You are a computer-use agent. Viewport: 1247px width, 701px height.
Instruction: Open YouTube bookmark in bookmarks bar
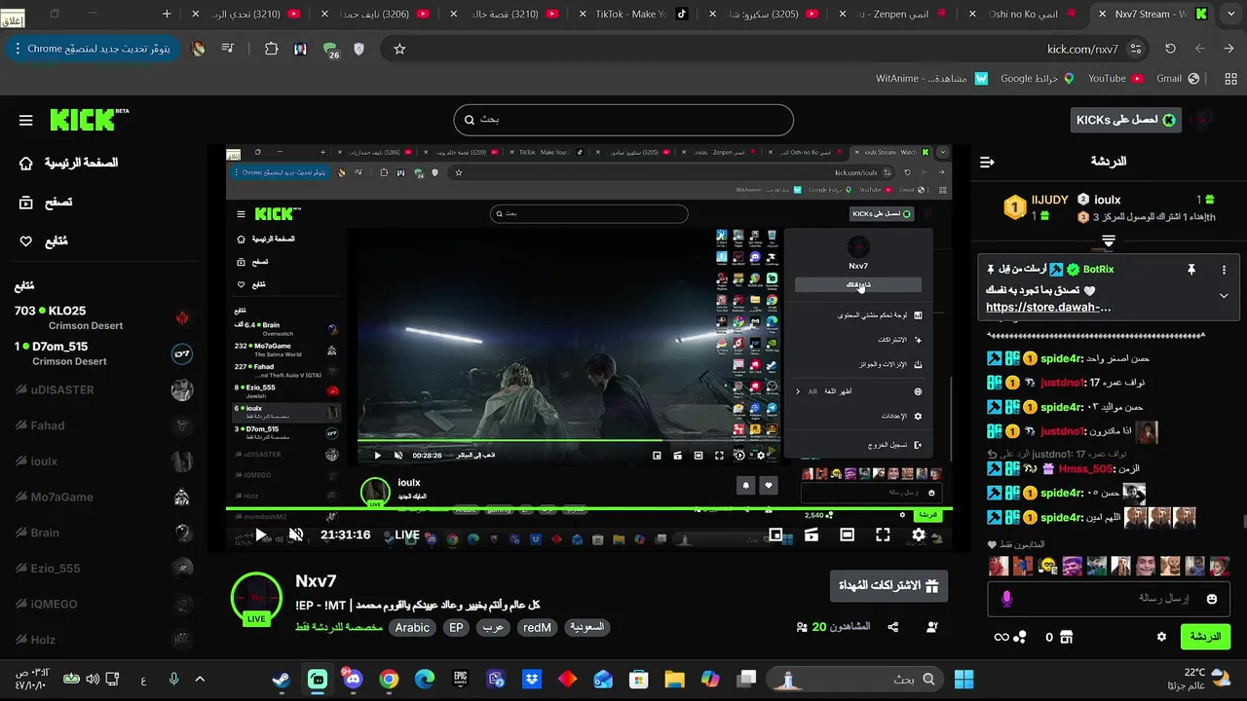click(1115, 79)
